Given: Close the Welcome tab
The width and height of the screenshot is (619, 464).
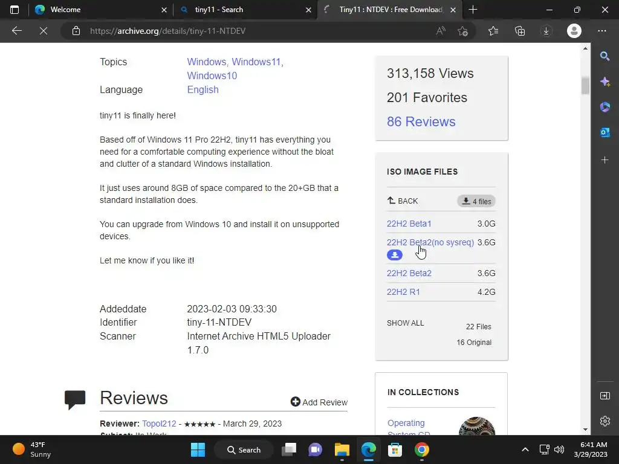Looking at the screenshot, I should pyautogui.click(x=164, y=10).
